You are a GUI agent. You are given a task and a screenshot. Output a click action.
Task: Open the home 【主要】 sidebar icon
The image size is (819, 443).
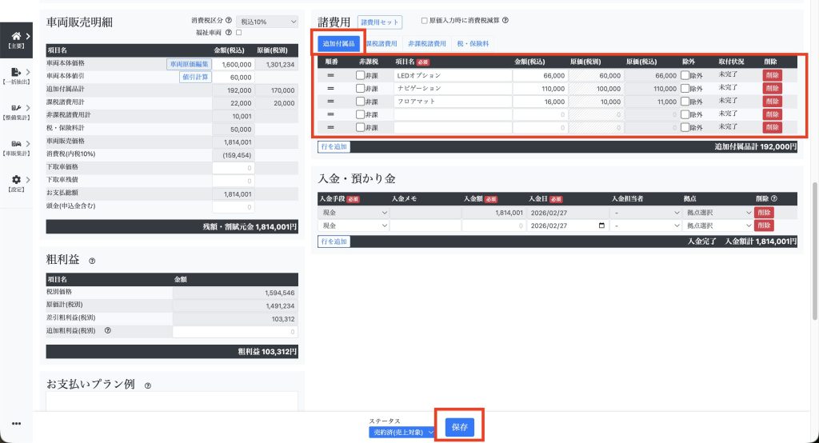16,37
